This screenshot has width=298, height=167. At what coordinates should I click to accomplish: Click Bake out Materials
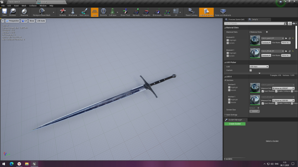[x=223, y=12]
